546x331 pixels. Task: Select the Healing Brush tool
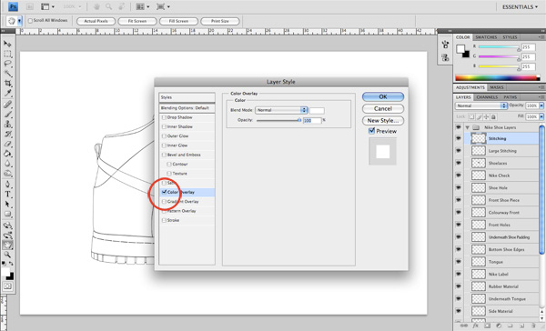tap(7, 105)
